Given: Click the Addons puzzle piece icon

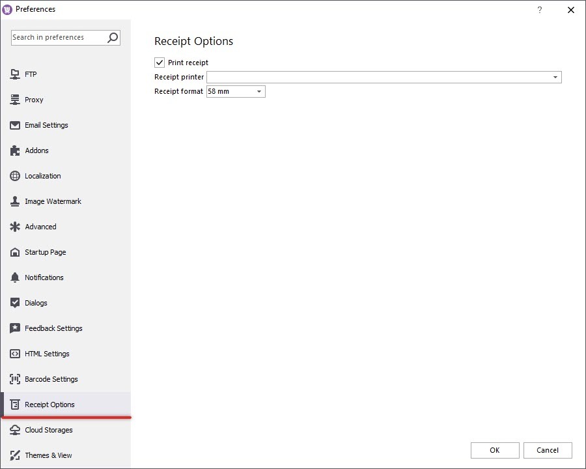Looking at the screenshot, I should tap(15, 150).
